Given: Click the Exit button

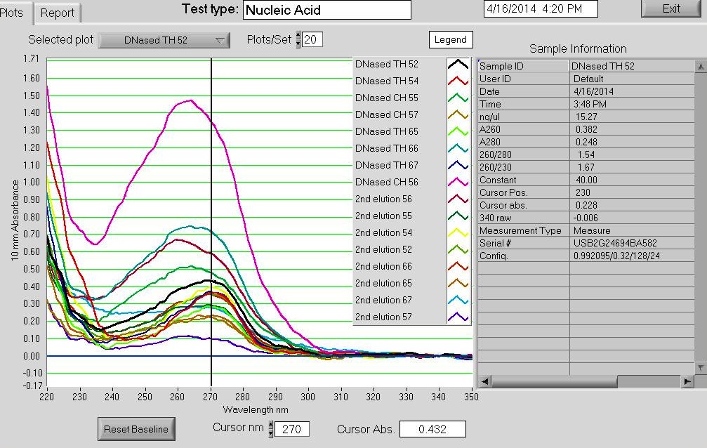Looking at the screenshot, I should pos(670,9).
